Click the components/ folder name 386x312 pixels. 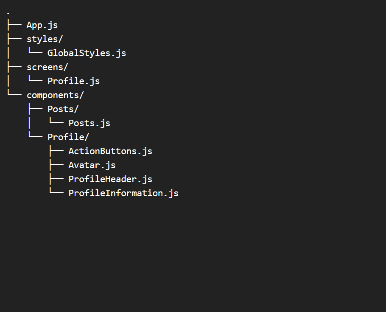55,95
